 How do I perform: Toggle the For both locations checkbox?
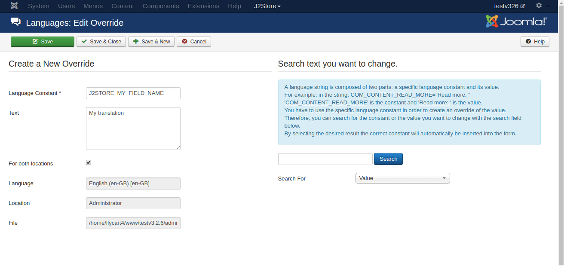[x=89, y=162]
